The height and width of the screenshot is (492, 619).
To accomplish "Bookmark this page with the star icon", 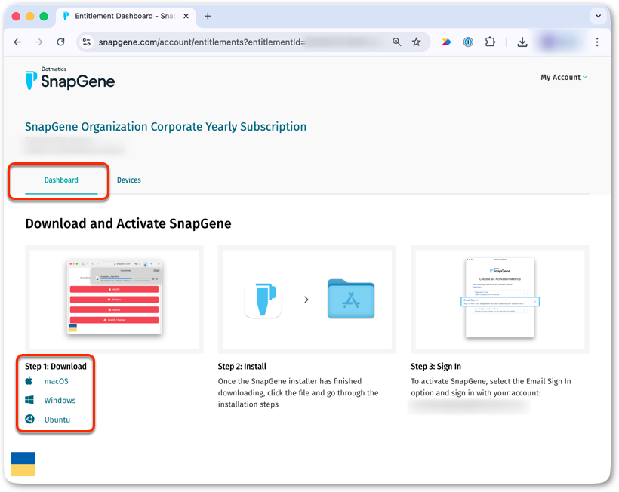I will [417, 42].
